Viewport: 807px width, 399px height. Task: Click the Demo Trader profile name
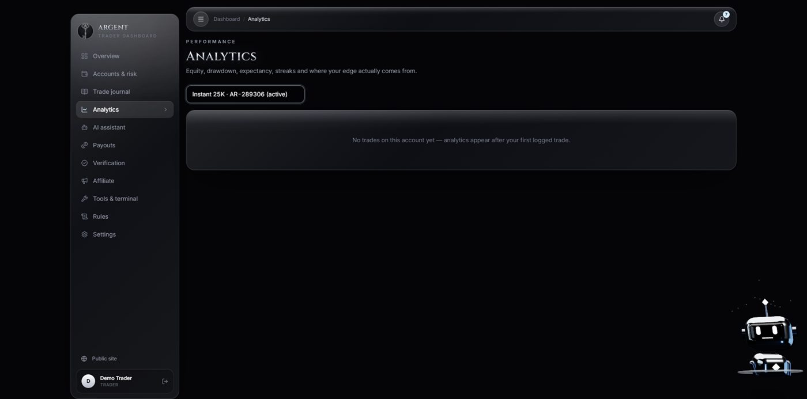coord(116,378)
